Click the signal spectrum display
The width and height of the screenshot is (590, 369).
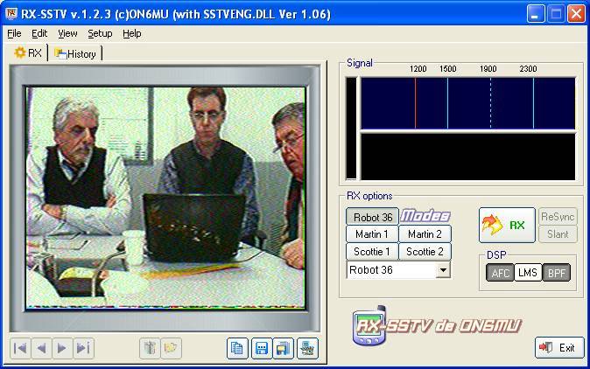(468, 103)
